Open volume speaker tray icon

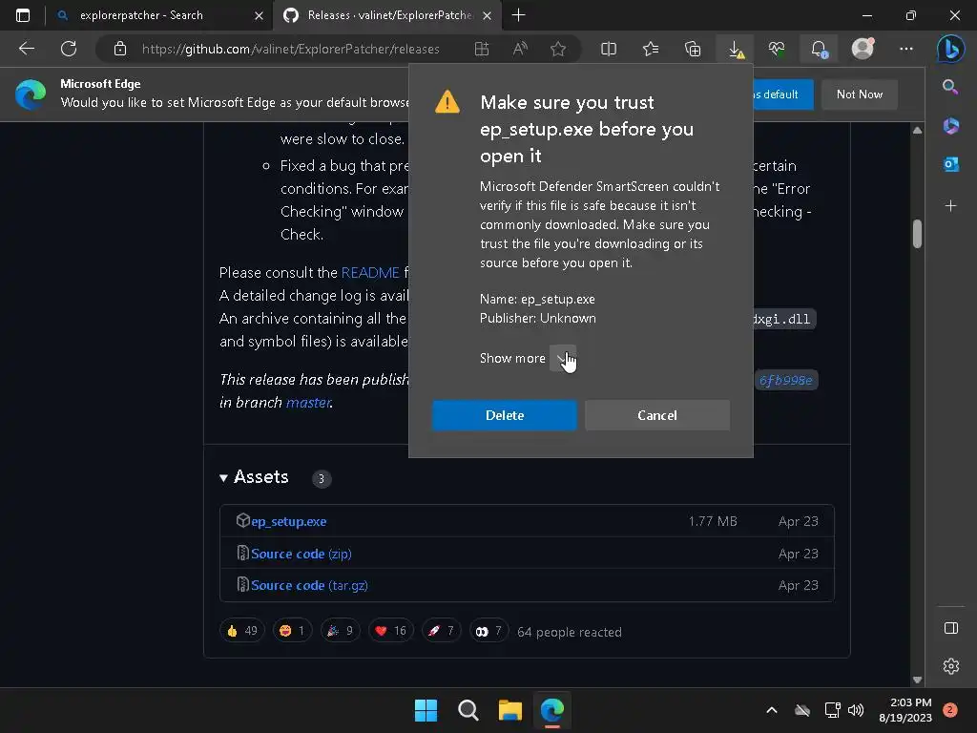[x=856, y=710]
